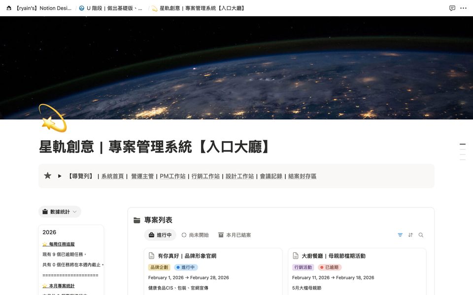Open the 營運主管 link
The image size is (473, 295).
coord(142,176)
